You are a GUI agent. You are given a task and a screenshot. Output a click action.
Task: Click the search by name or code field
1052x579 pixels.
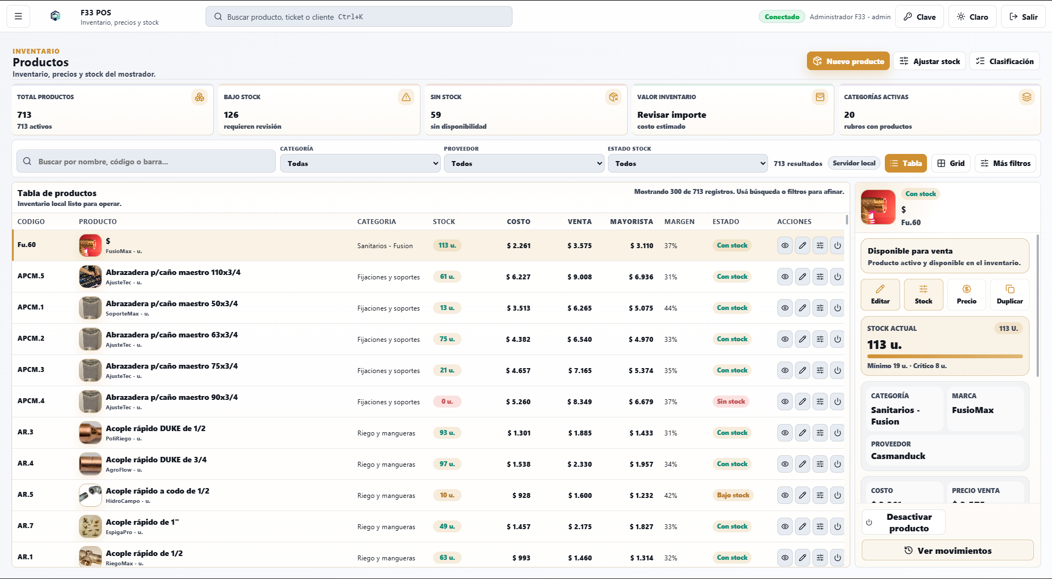point(146,162)
